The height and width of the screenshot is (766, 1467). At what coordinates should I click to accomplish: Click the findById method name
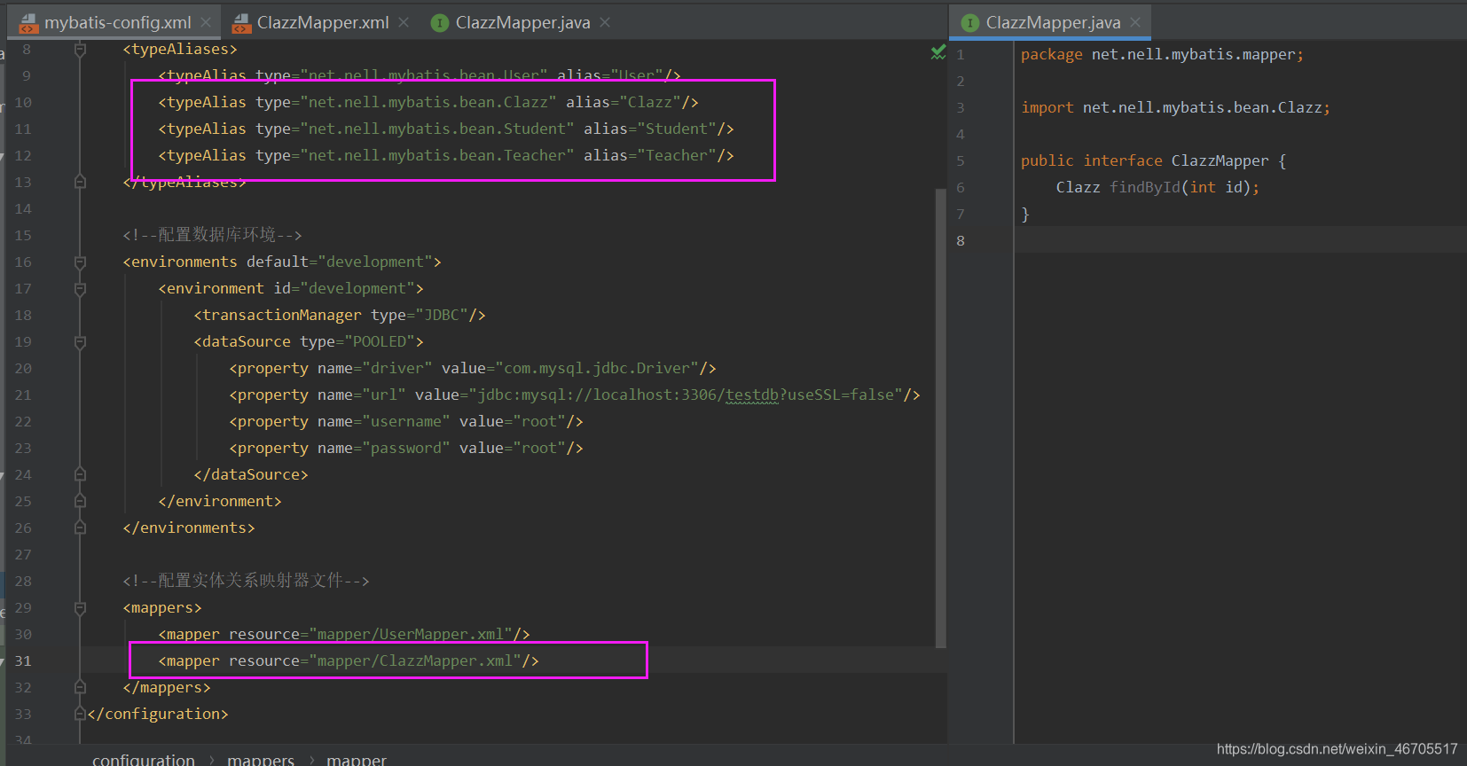point(1145,187)
